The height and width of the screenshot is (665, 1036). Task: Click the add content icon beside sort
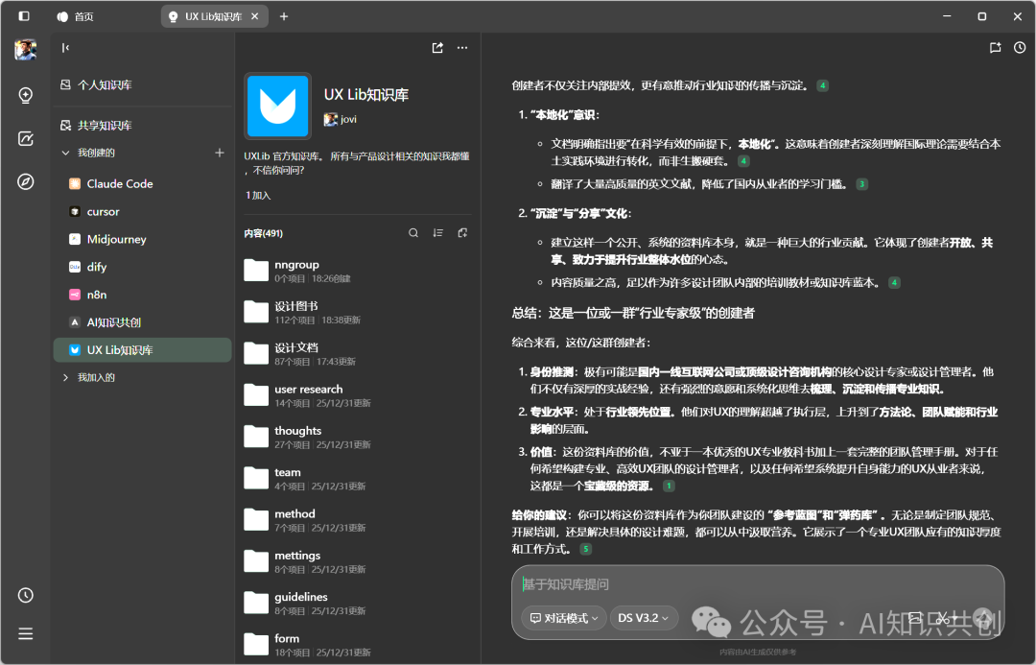(462, 232)
